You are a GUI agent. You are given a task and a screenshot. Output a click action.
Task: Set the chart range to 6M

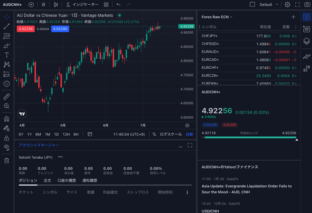pos(38,134)
